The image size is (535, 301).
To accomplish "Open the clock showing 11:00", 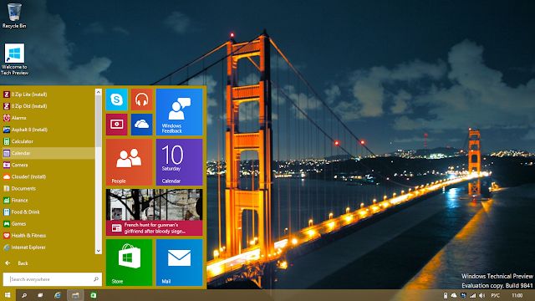I will pos(517,295).
